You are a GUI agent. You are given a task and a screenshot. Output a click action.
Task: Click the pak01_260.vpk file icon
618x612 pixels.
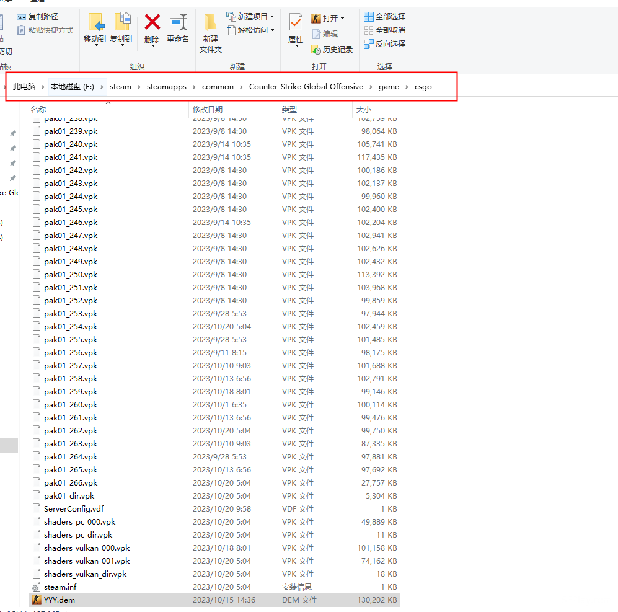[x=36, y=404]
